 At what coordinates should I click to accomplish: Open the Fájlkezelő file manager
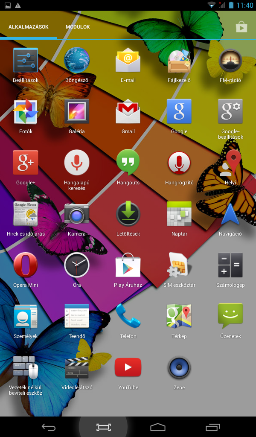click(x=179, y=60)
